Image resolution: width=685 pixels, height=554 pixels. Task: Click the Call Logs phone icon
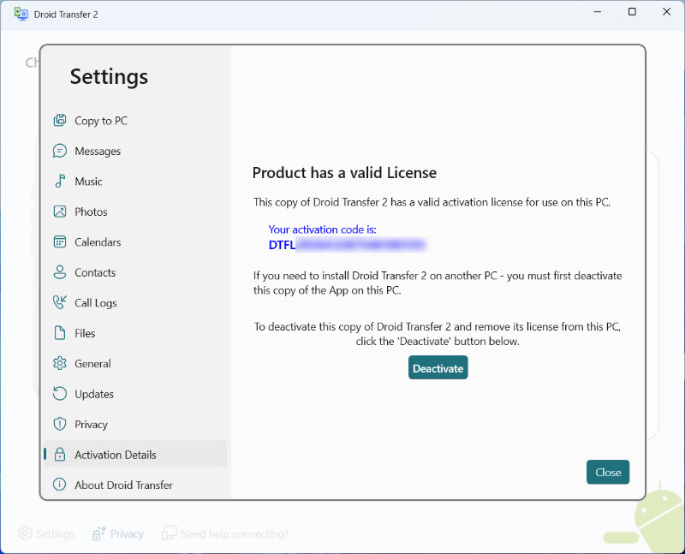[x=60, y=302]
